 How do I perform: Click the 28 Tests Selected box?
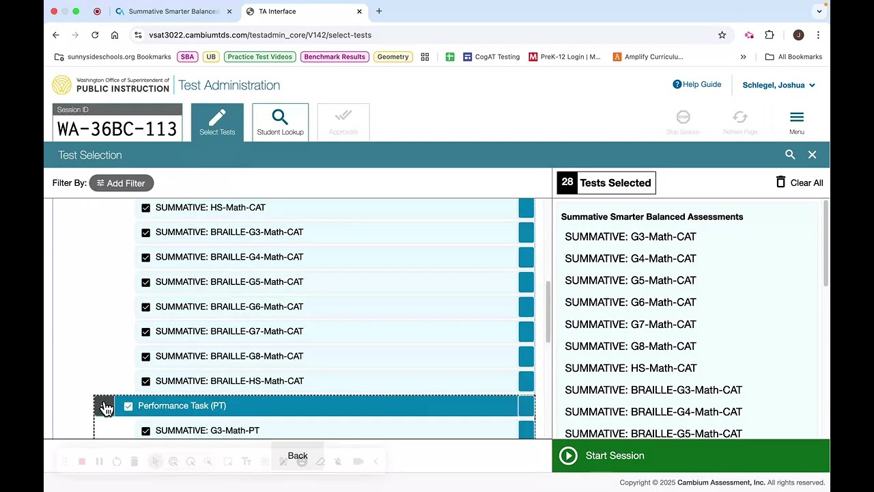pos(606,182)
